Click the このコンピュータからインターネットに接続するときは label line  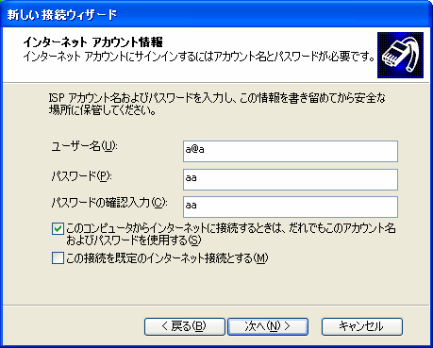[231, 228]
